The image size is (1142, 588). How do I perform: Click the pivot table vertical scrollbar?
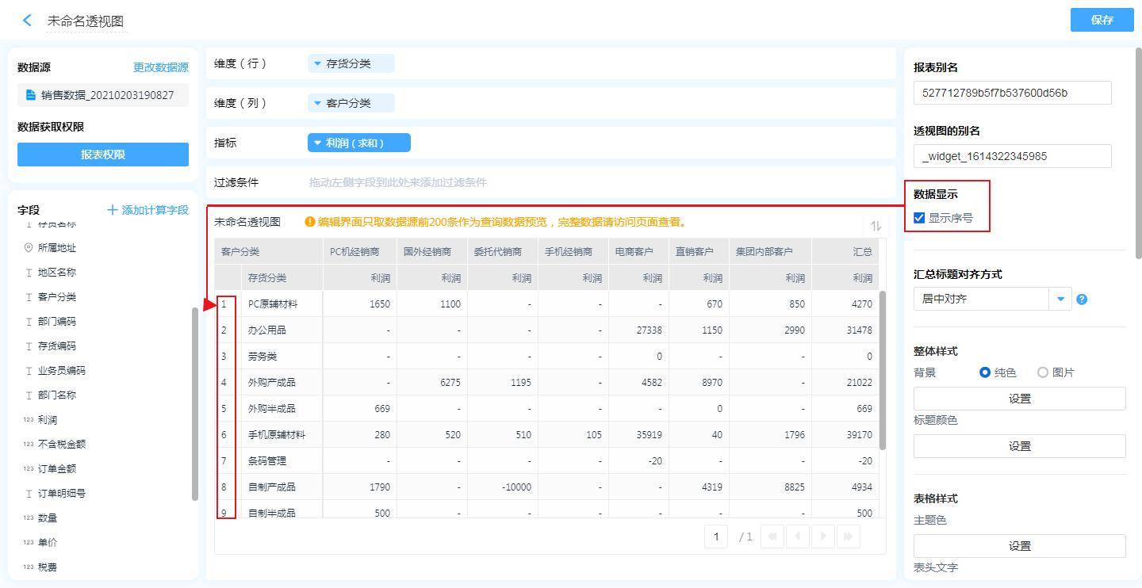tap(883, 370)
